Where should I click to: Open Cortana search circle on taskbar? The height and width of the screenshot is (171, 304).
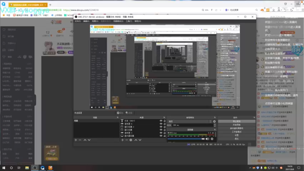[11, 168]
